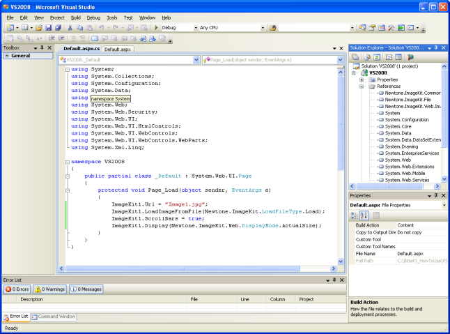
Task: Decrease line indent in text editor toolbar
Action: tap(52, 38)
